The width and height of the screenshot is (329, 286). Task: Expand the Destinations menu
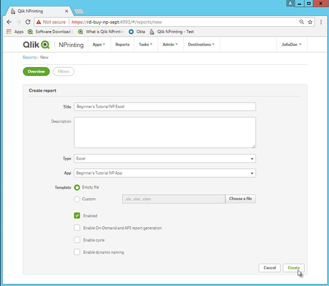click(x=200, y=45)
